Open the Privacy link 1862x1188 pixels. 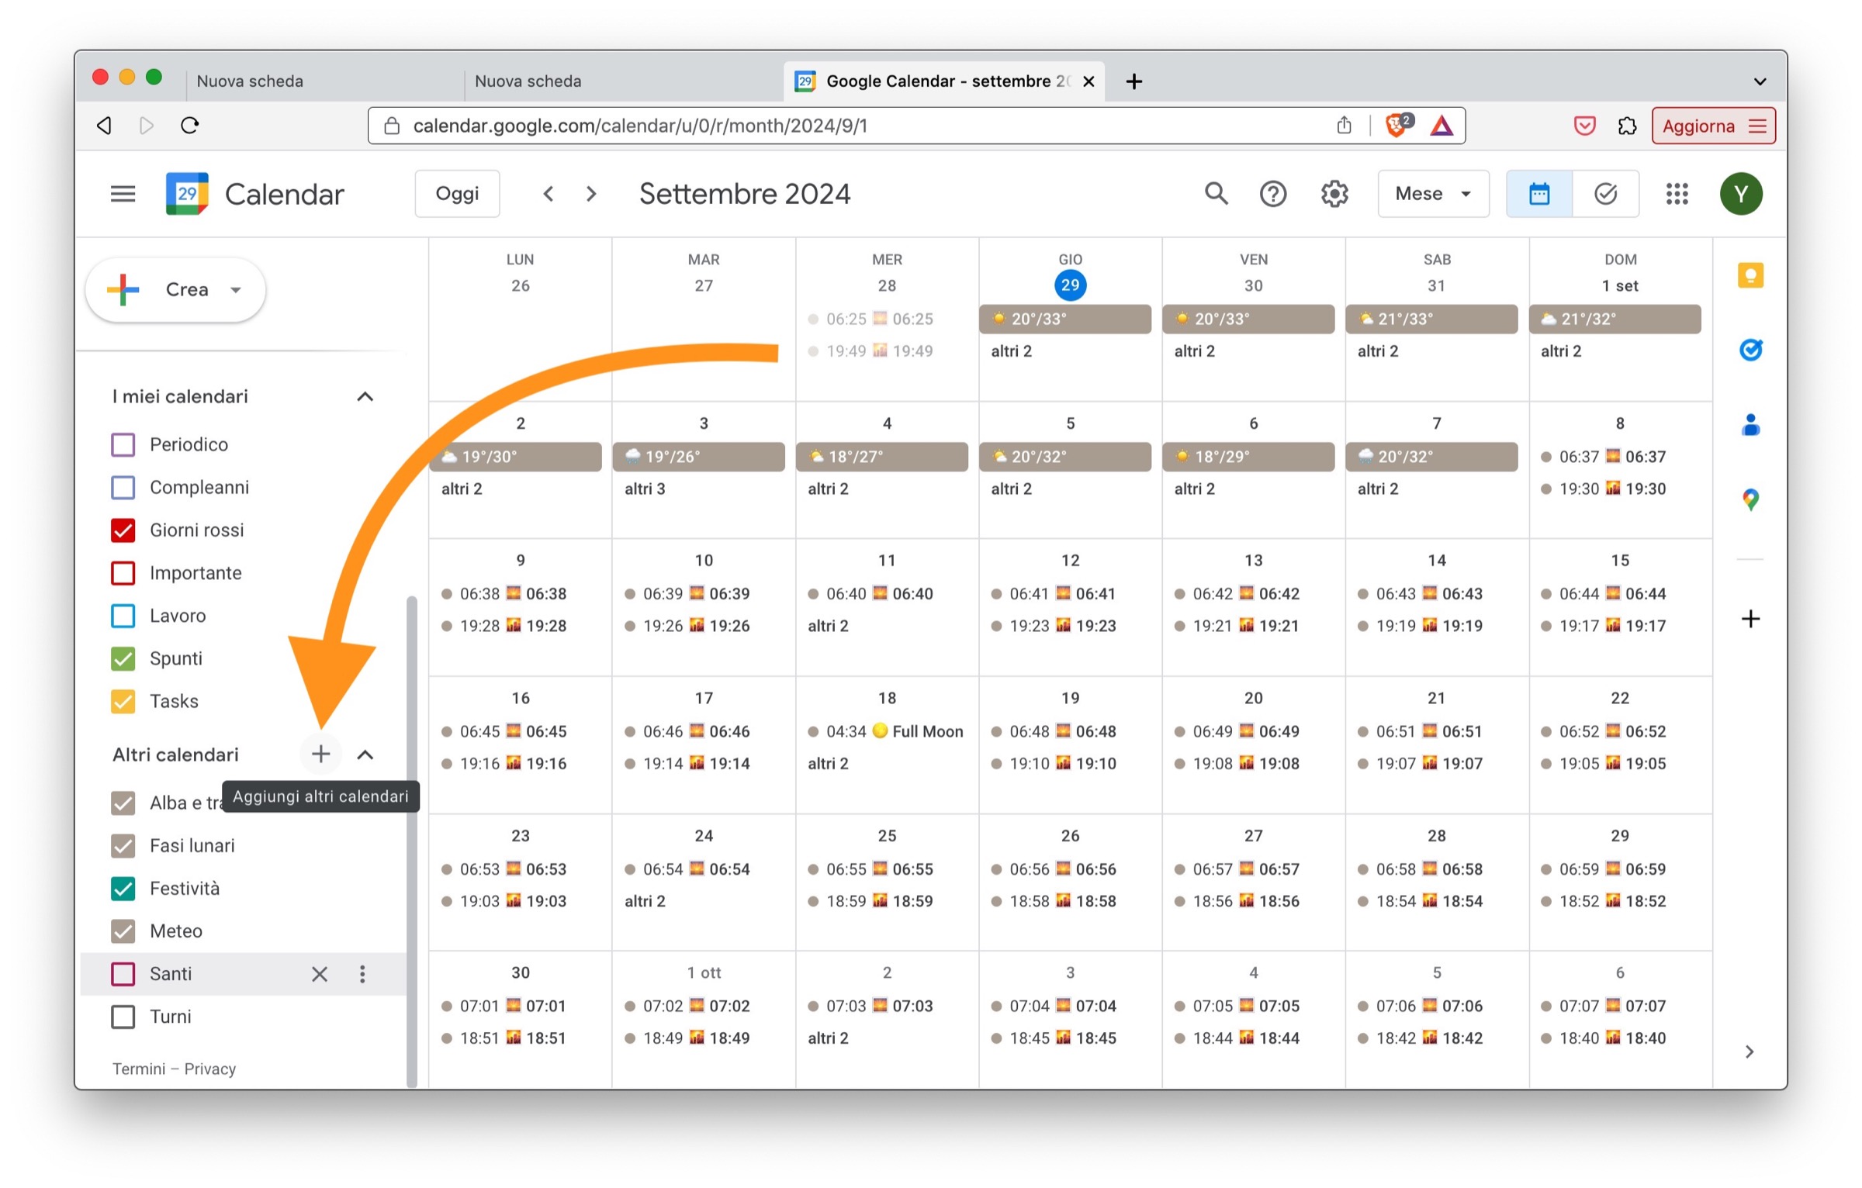point(209,1069)
